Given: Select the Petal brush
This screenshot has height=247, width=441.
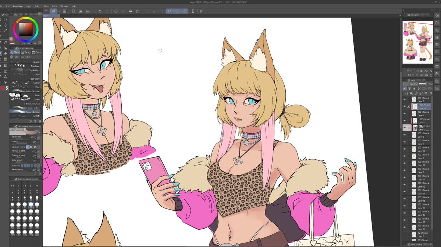Looking at the screenshot, I should point(25,87).
